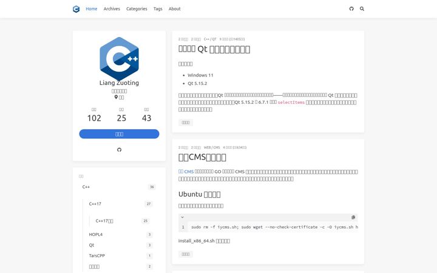Collapse the code block with the chevron
This screenshot has height=273, width=437.
coord(182,217)
